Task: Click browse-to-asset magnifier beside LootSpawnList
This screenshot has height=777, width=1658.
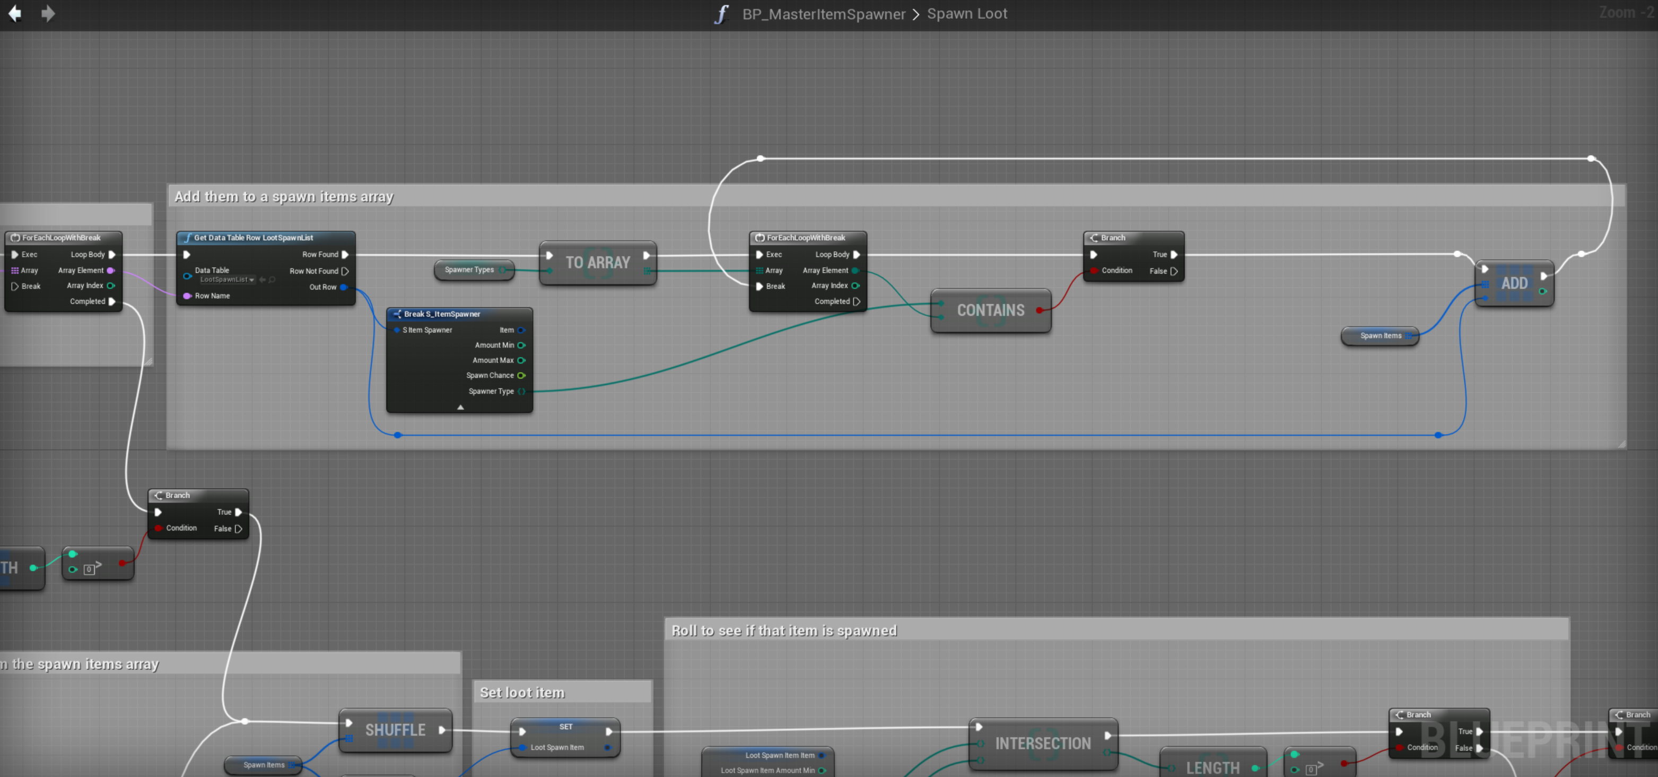Action: (272, 280)
